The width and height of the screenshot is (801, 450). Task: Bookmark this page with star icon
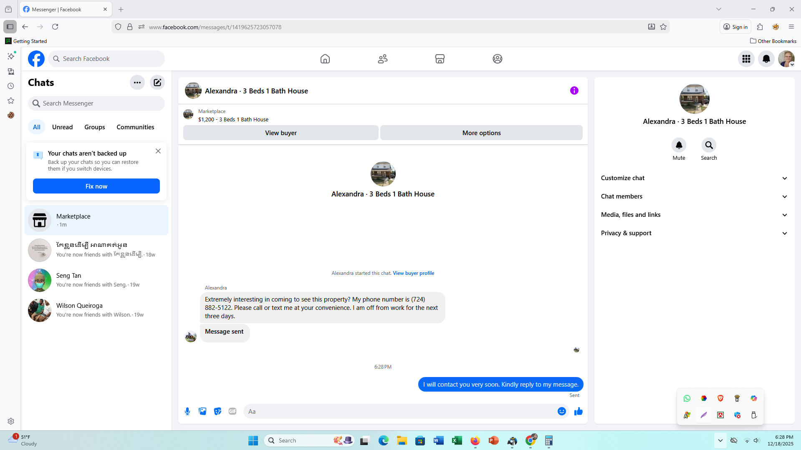(663, 27)
